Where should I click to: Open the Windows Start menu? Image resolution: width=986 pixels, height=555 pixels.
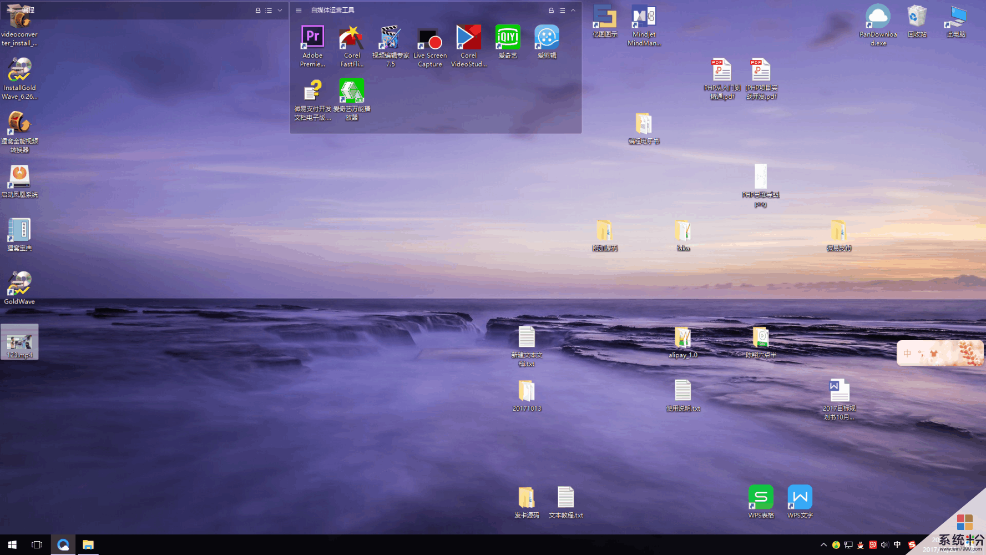(x=12, y=544)
